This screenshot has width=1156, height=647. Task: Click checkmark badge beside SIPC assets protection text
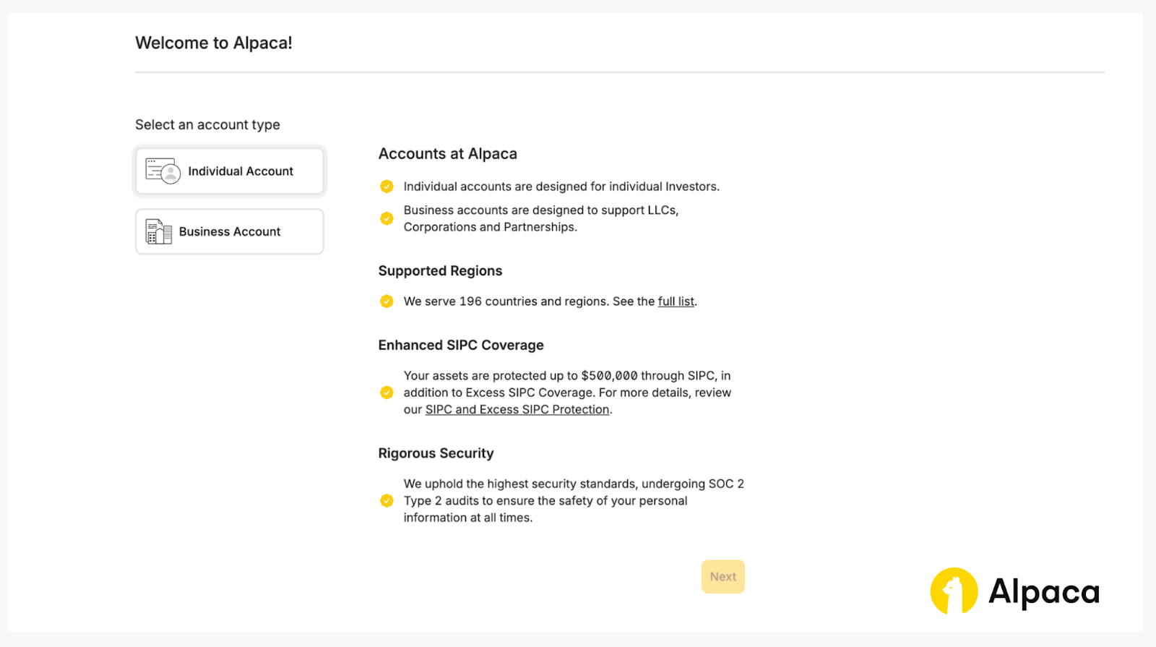387,393
